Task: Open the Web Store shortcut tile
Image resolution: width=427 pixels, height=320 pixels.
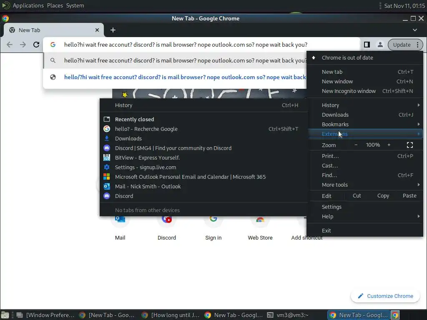Action: coord(260,228)
